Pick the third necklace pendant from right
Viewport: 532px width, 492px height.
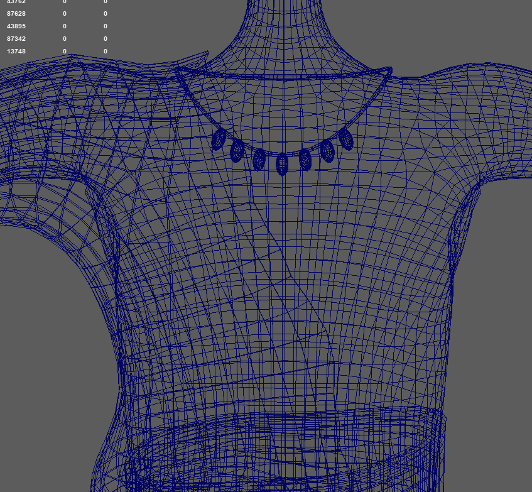coord(305,159)
